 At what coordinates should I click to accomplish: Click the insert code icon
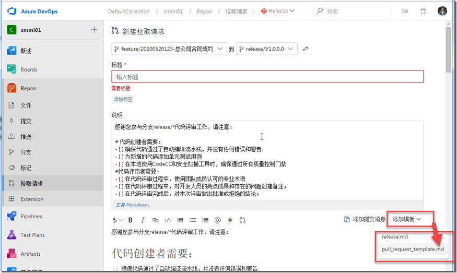pyautogui.click(x=168, y=220)
